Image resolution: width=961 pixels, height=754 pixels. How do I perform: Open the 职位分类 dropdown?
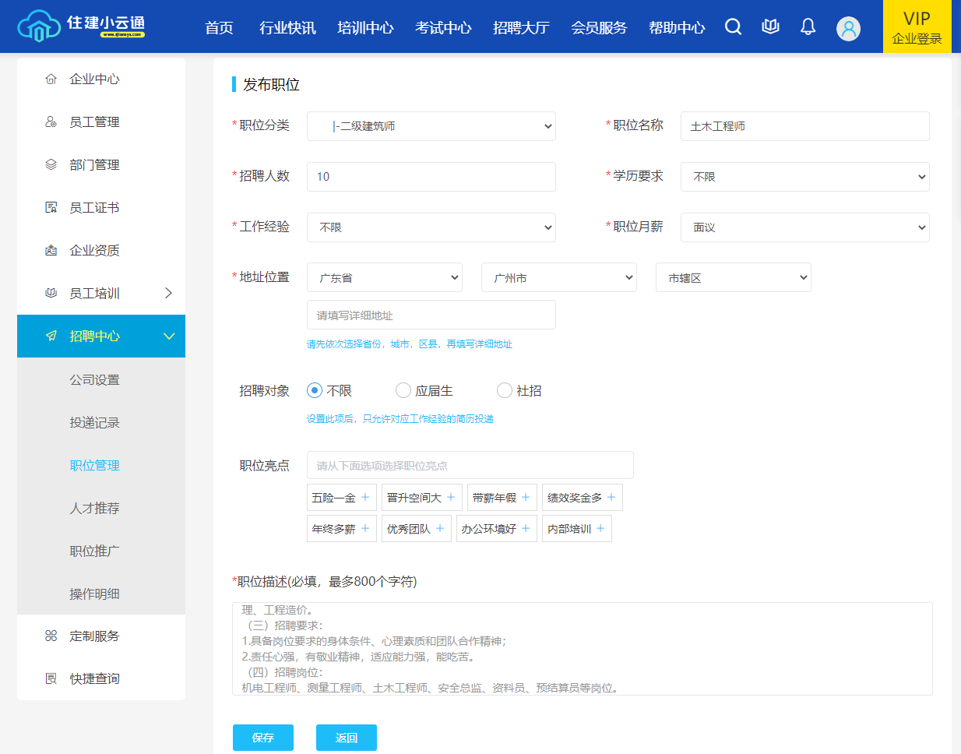tap(431, 126)
